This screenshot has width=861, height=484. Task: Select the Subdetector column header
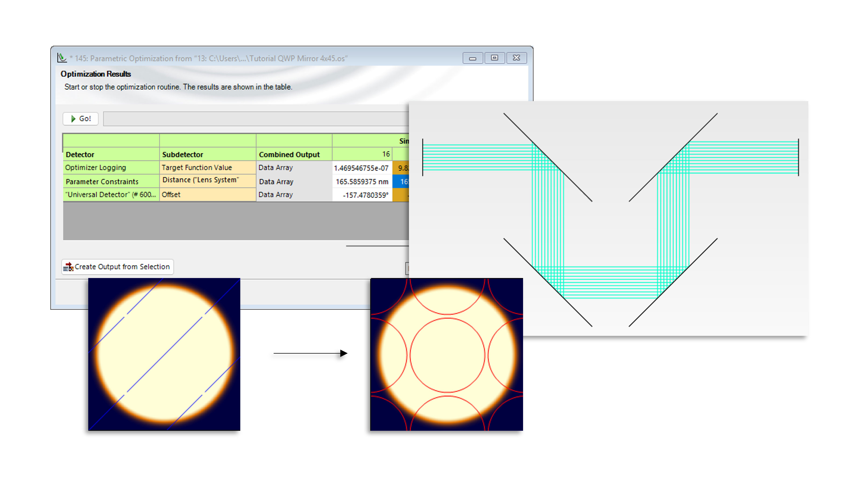pos(207,154)
